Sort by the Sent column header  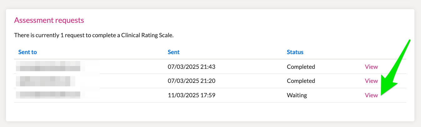pyautogui.click(x=174, y=52)
